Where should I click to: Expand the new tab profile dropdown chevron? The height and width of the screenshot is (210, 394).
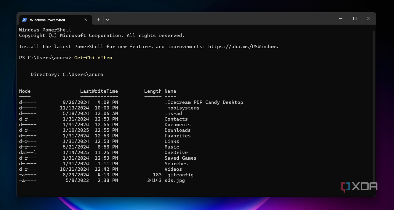point(107,20)
